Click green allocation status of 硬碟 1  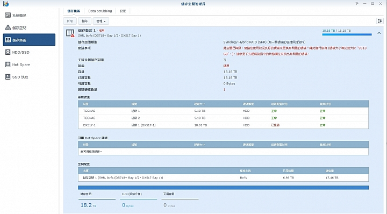click(x=274, y=111)
